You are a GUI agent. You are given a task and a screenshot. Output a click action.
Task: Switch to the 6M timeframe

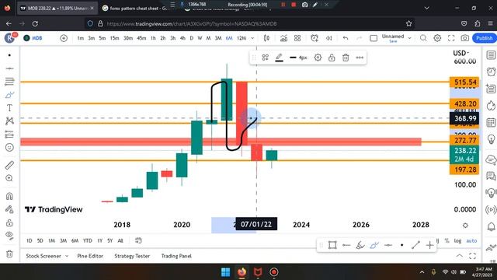point(229,38)
